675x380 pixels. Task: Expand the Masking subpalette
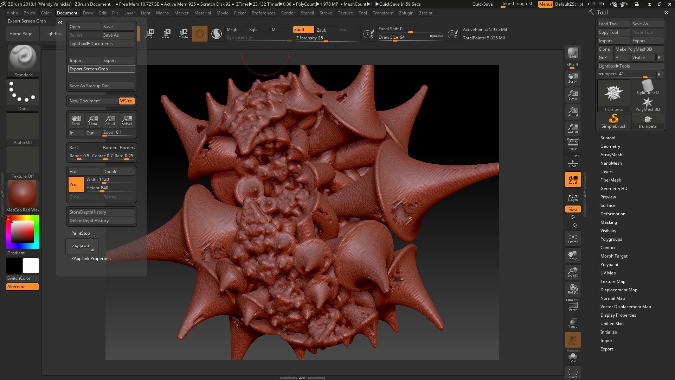[x=609, y=222]
